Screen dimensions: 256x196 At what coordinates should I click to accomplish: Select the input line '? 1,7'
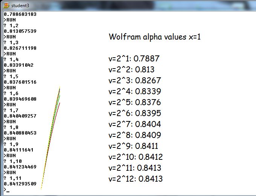(x=11, y=110)
